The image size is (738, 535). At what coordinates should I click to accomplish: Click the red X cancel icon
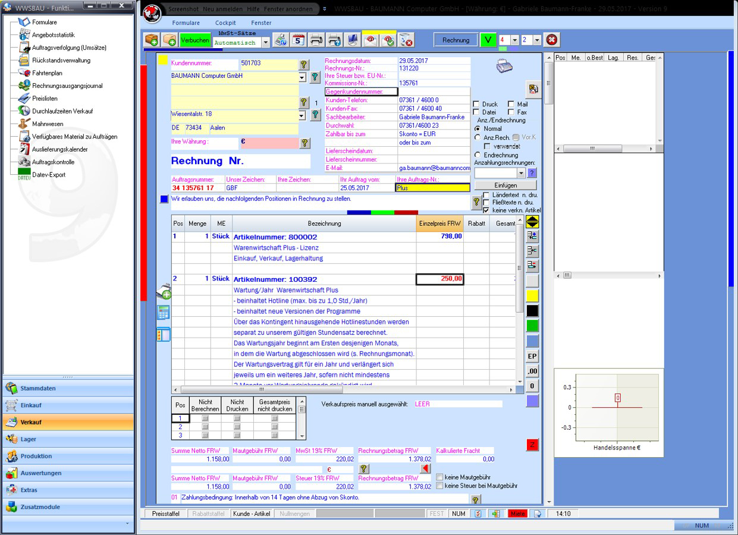click(552, 40)
